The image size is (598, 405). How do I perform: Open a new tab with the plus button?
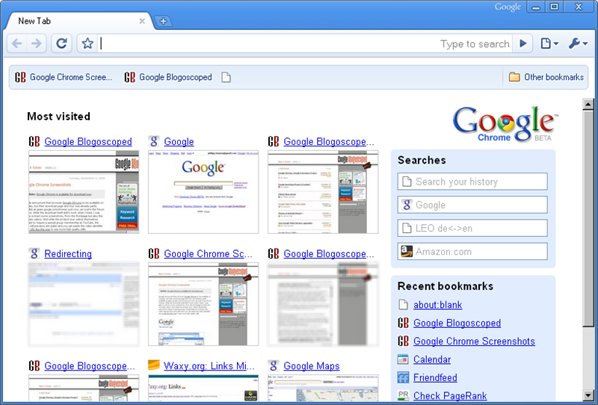[x=164, y=21]
